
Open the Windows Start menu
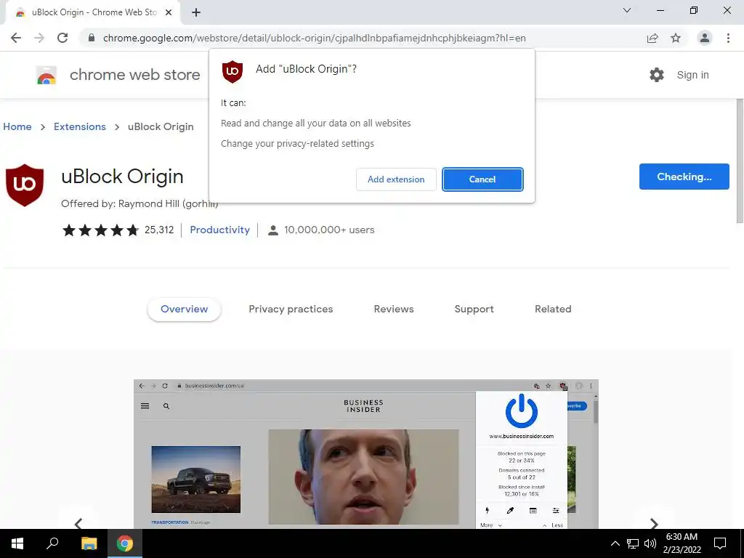point(17,543)
